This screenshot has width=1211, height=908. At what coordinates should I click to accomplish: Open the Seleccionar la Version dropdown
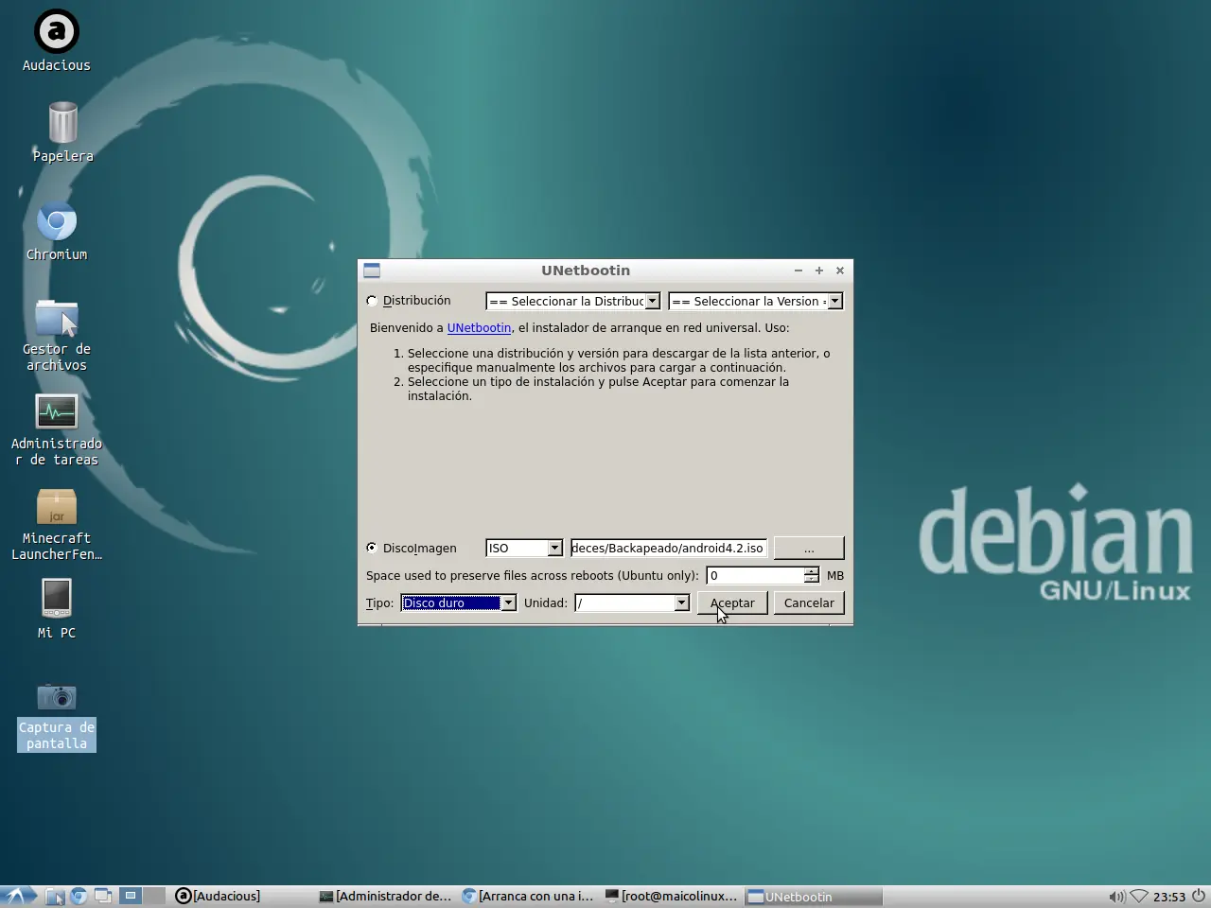point(755,301)
